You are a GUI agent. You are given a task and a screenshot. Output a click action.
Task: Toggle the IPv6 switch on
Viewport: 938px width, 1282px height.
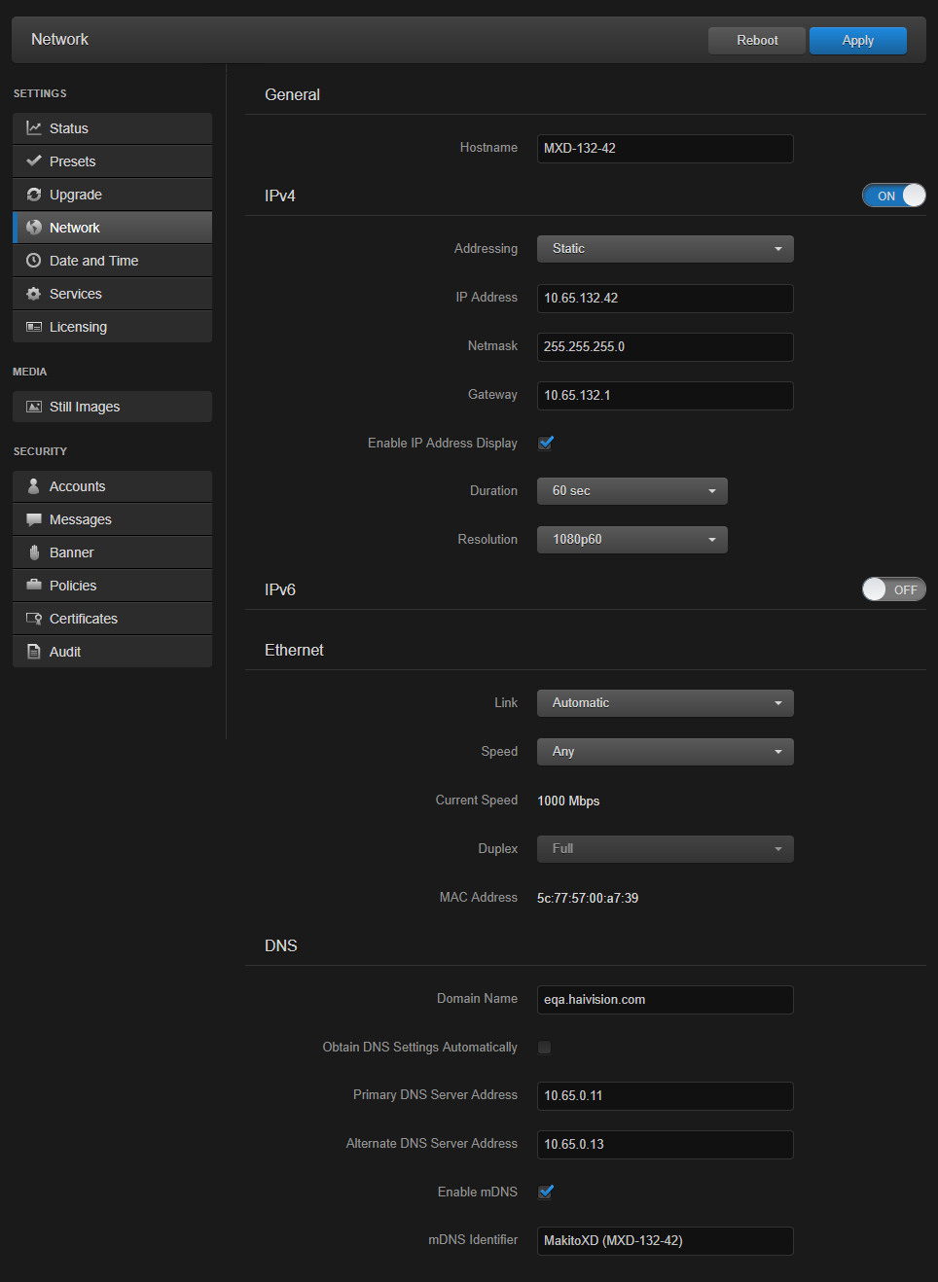click(x=893, y=588)
